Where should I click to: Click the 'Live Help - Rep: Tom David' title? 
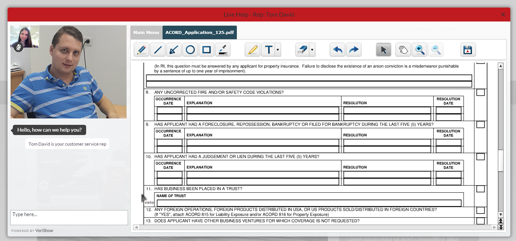point(259,15)
